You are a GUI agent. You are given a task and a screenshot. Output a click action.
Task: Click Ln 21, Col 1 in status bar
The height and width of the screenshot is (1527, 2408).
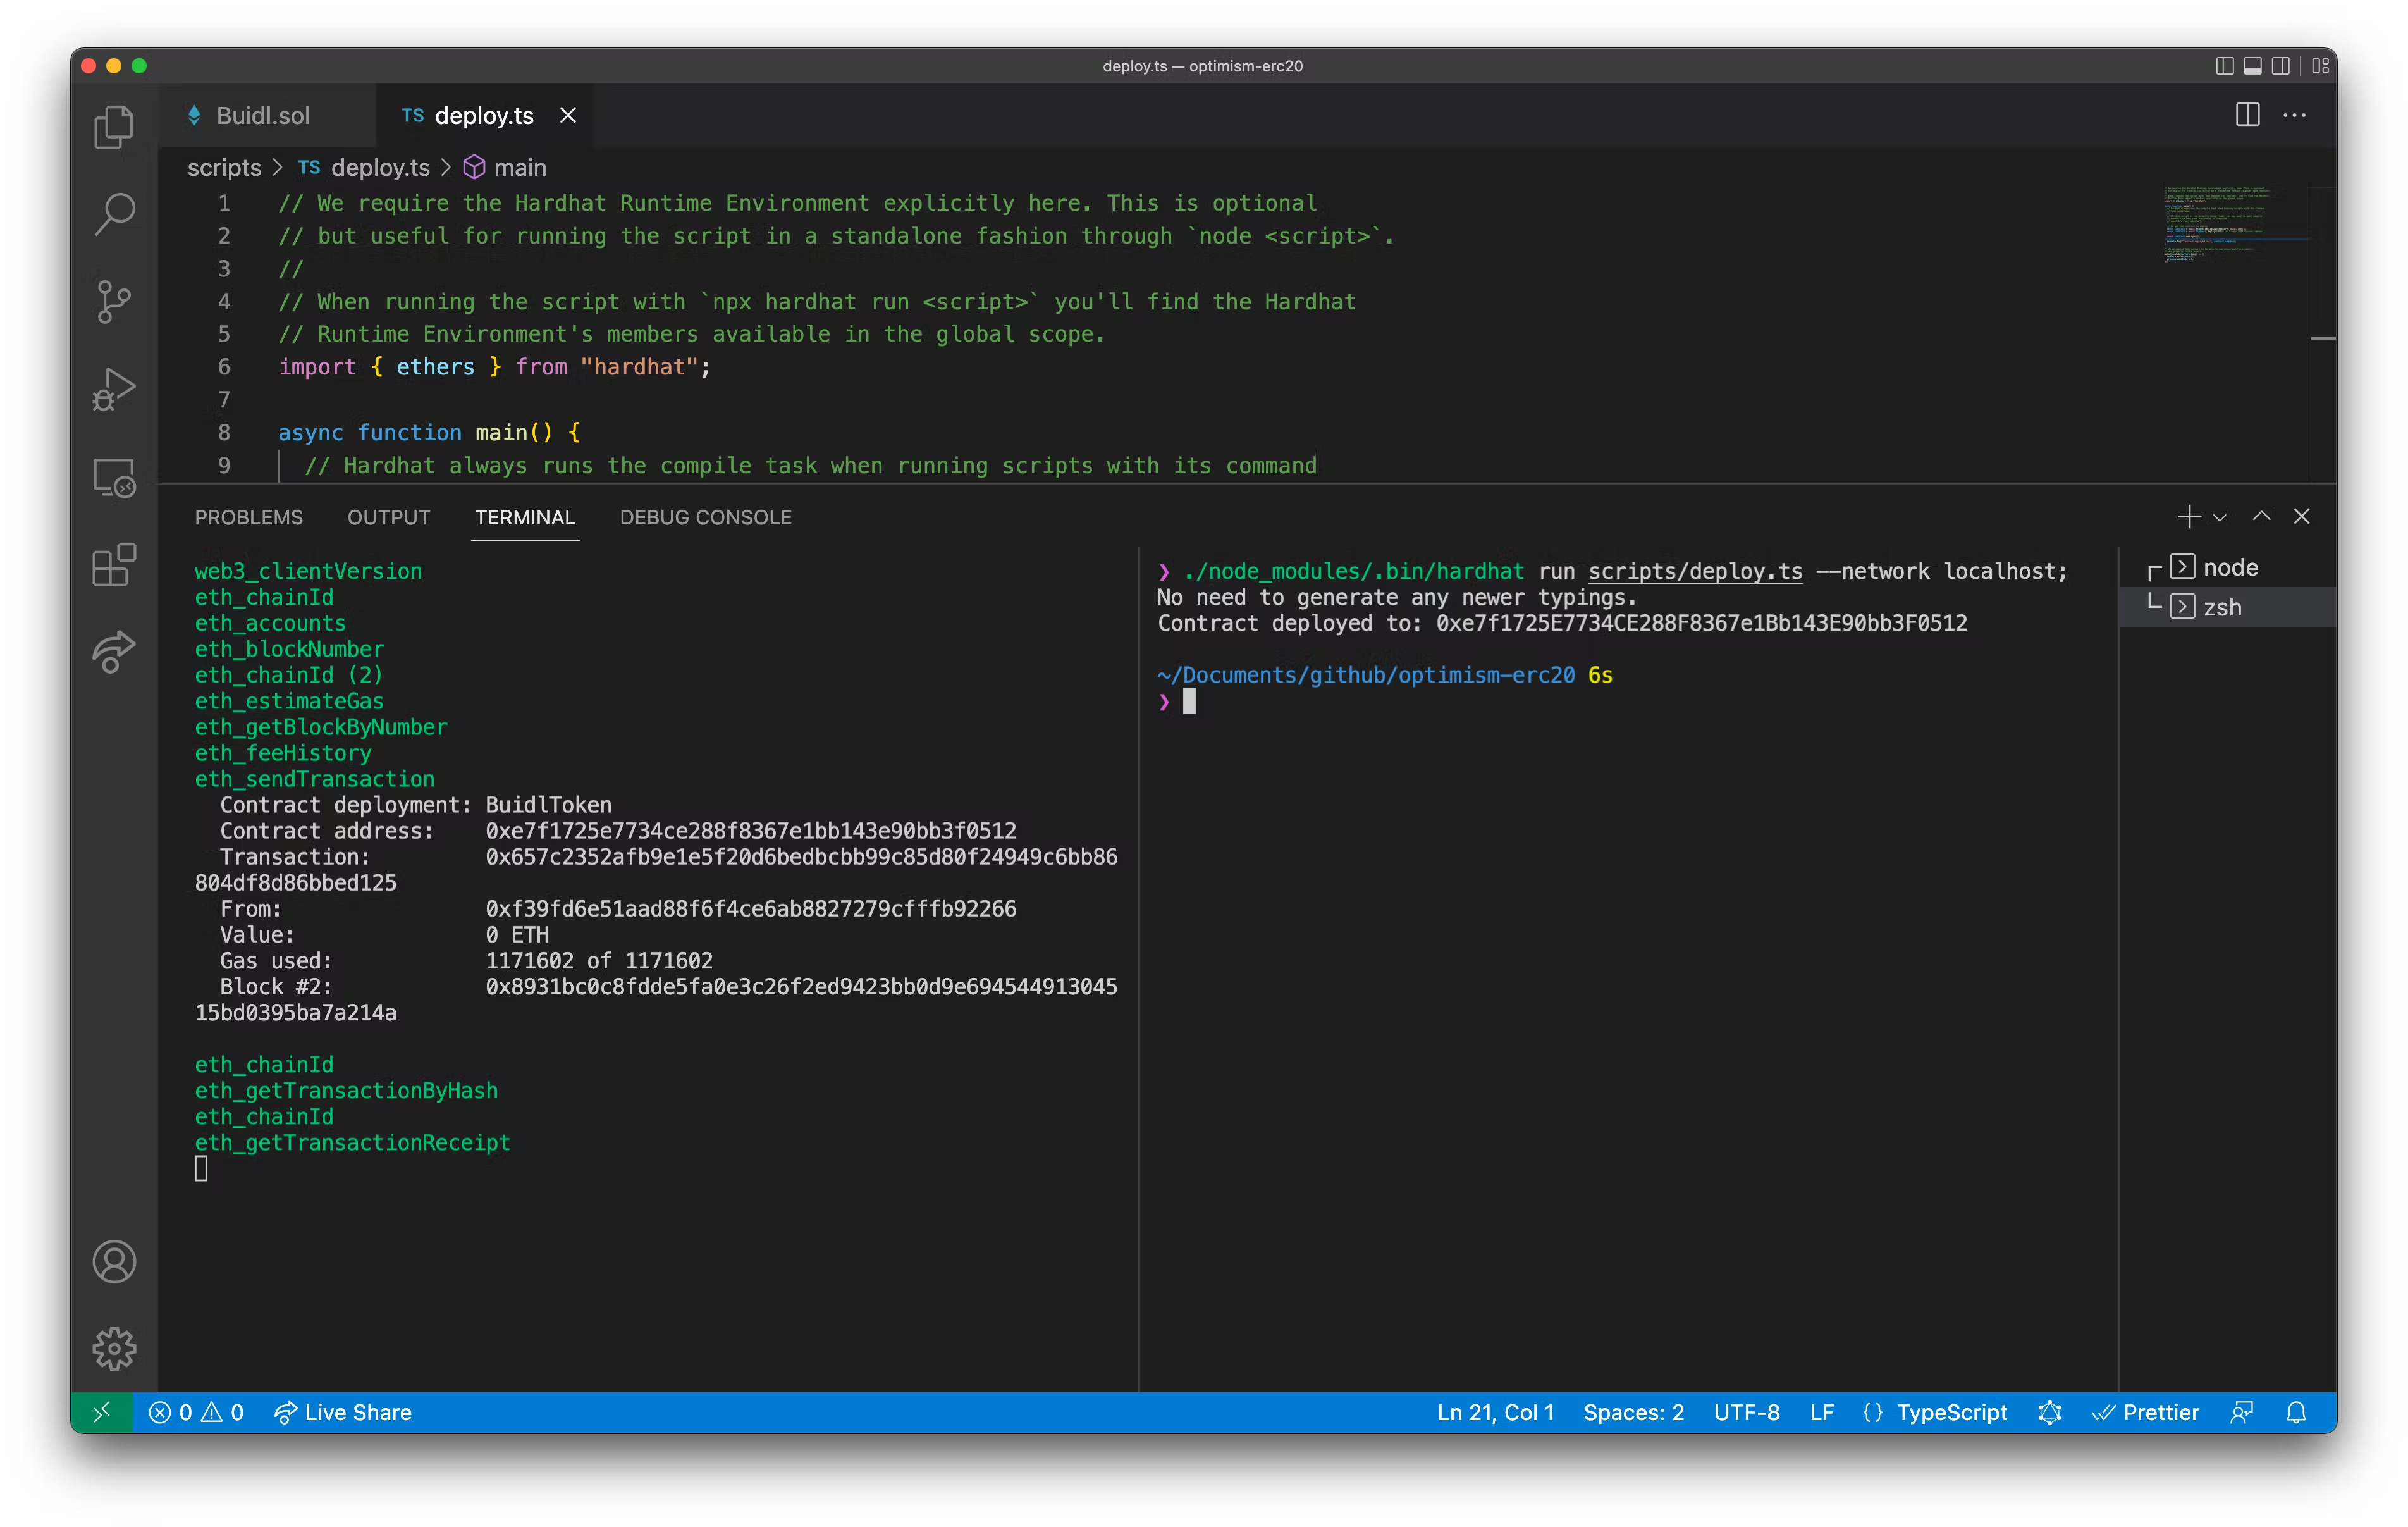point(1496,1412)
